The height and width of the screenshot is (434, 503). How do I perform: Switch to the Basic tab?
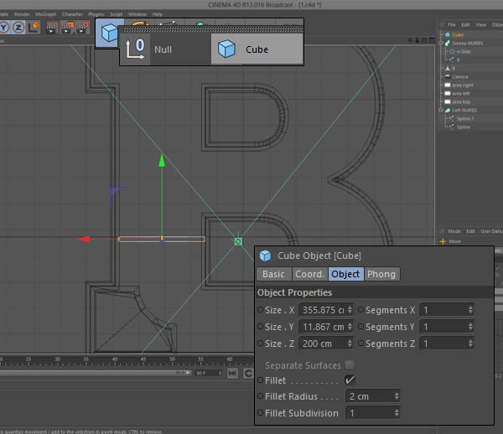274,274
